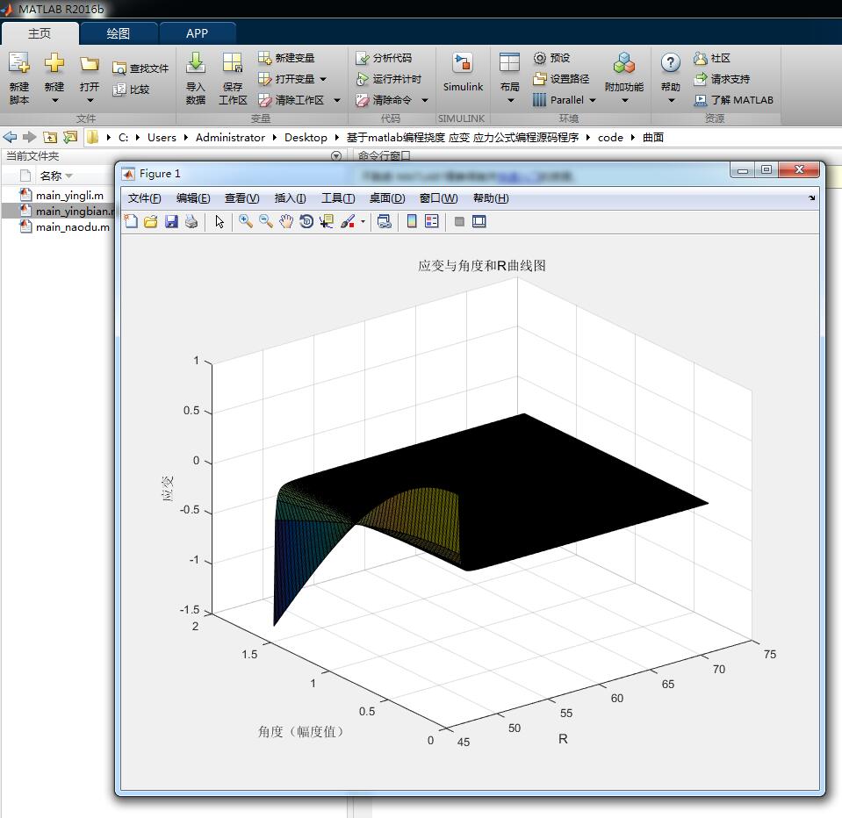
Task: Click the Community (社区) icon
Action: pyautogui.click(x=700, y=58)
